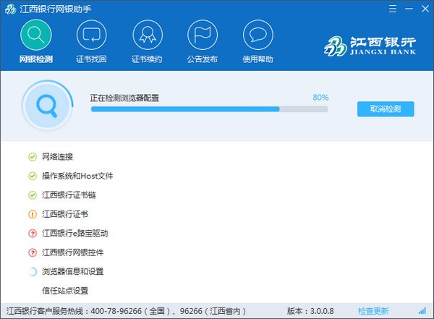Open the 证书续约 ribbon badge icon
The width and height of the screenshot is (434, 319).
coord(147,34)
